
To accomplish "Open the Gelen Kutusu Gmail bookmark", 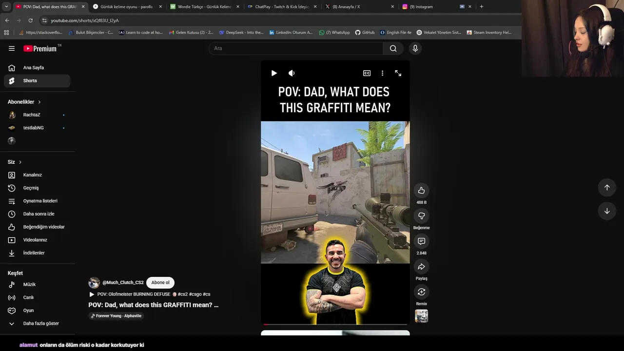I will 191,33.
